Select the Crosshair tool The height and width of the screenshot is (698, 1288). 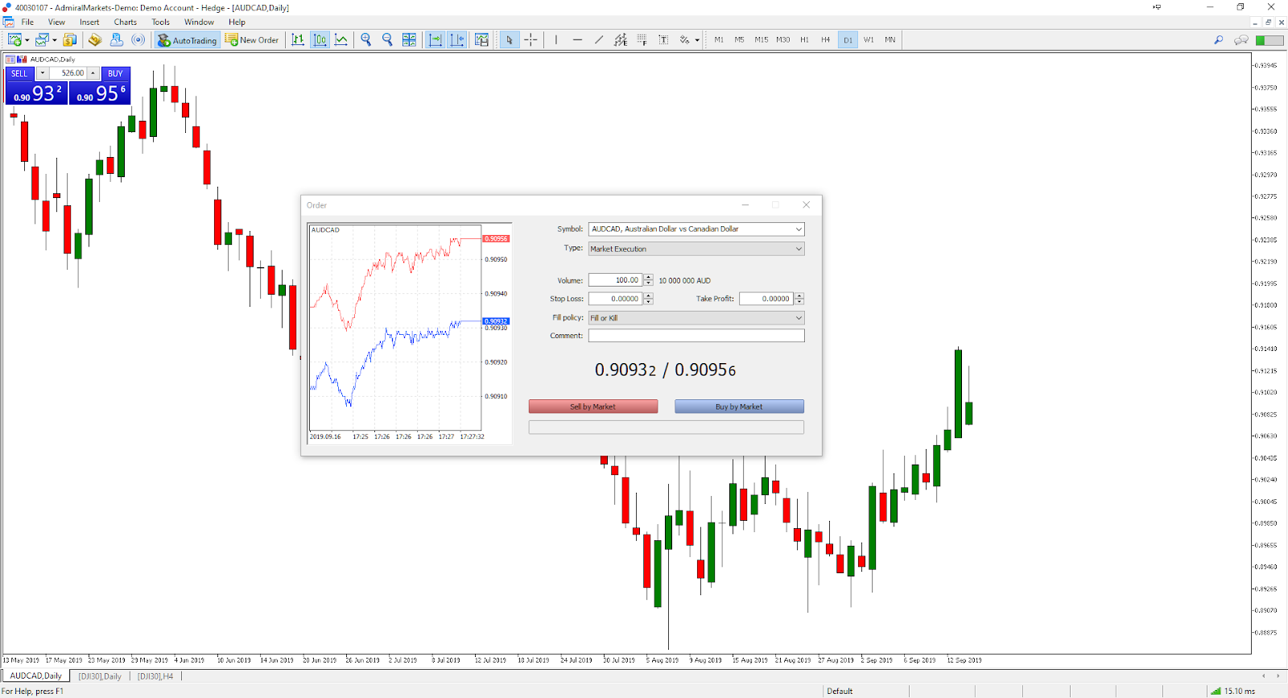tap(530, 39)
